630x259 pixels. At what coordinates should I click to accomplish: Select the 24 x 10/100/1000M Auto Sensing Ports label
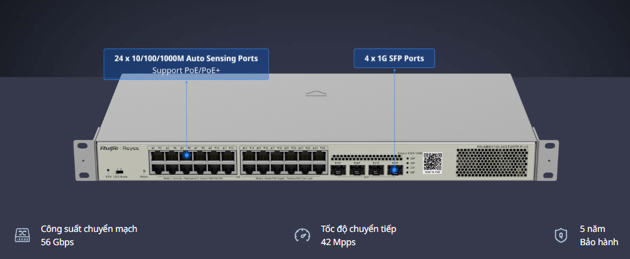tap(186, 59)
